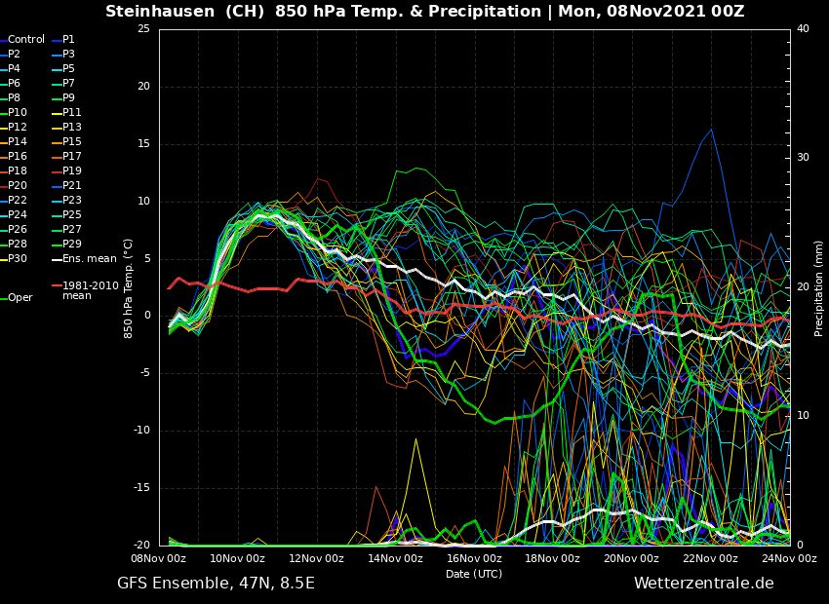Viewport: 829px width, 604px height.
Task: Select the P1 legend entry
Action: pyautogui.click(x=68, y=40)
